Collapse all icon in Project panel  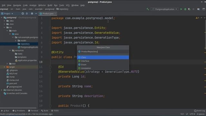(27, 14)
